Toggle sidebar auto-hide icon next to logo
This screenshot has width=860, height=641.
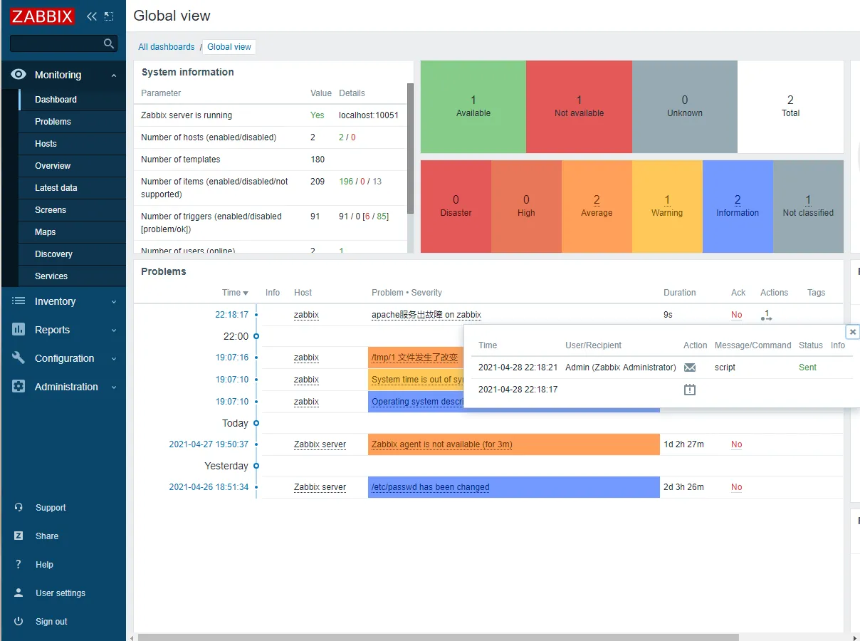[x=109, y=16]
